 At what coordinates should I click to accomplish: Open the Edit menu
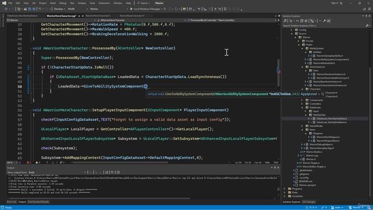tap(18, 3)
